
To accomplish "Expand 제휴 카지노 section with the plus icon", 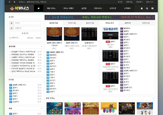I will point(153,98).
